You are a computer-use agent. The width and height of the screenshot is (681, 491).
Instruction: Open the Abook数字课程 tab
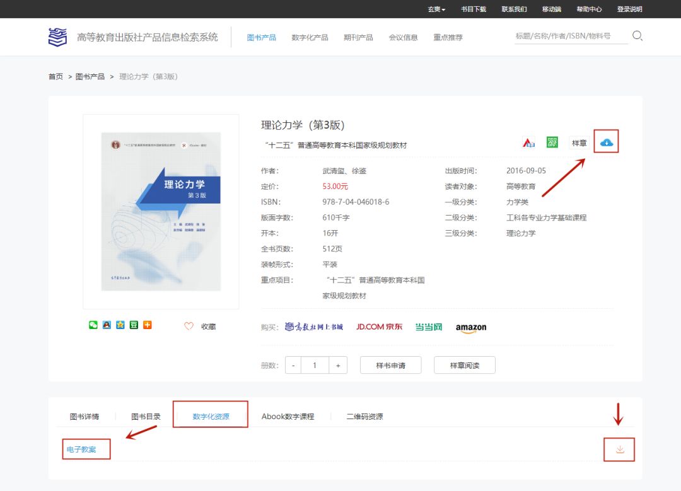(288, 417)
